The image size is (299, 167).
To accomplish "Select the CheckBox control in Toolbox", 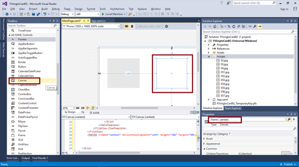I will tap(24, 90).
